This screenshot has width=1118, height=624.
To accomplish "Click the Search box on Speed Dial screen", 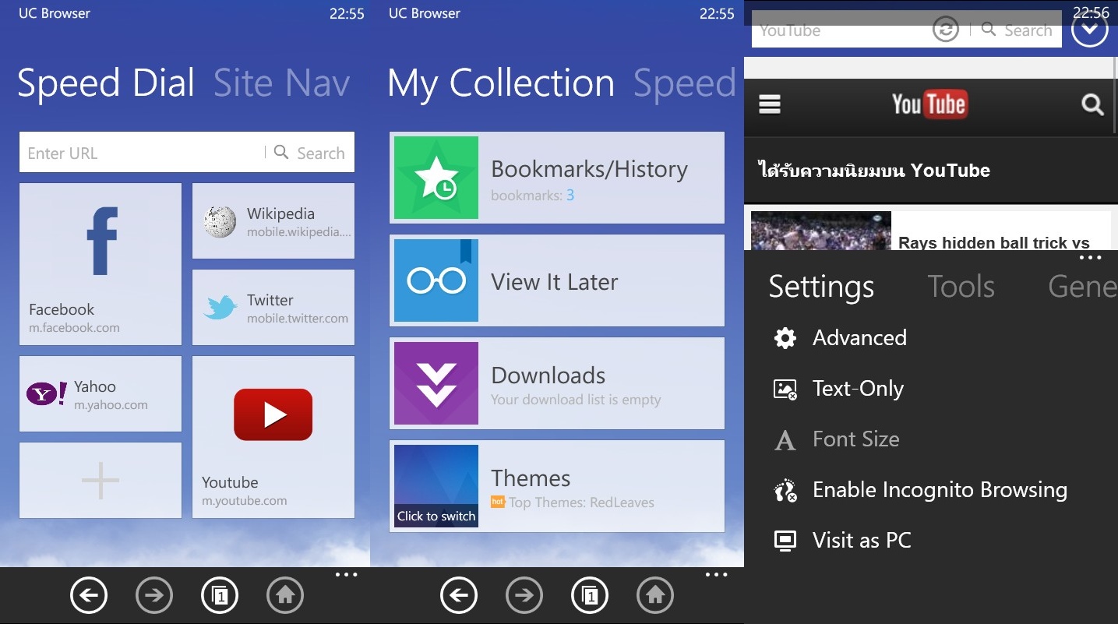I will point(310,153).
